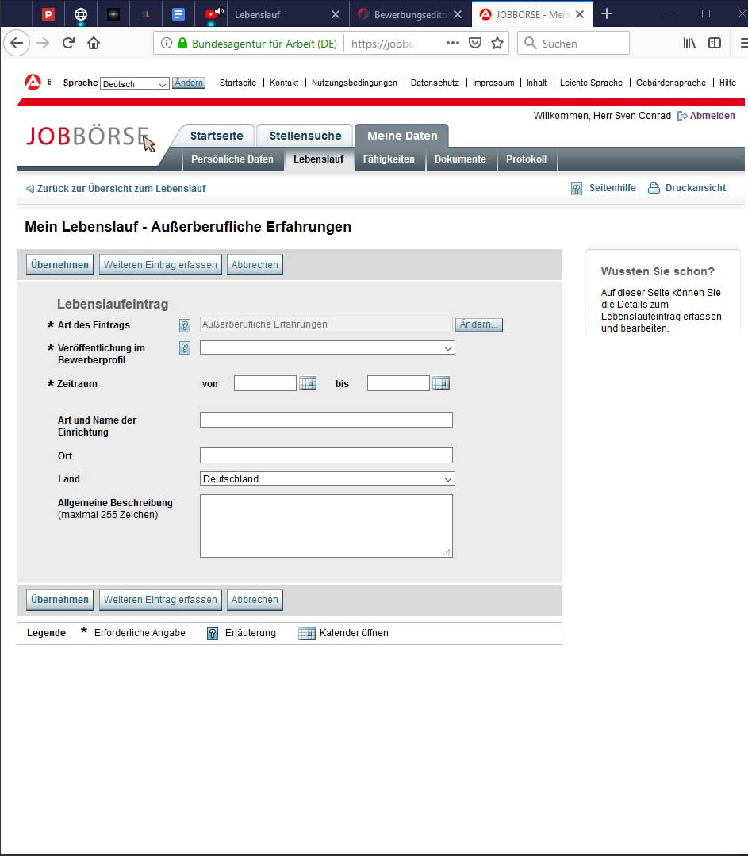Open the Startseite main tab beside Stellensuche
This screenshot has width=748, height=856.
tap(217, 136)
